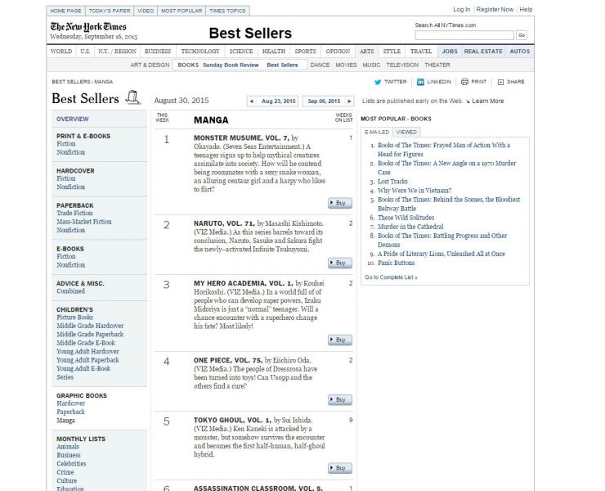Expand Buy menu for Tokyo Ghoul Vol. 1

(340, 468)
